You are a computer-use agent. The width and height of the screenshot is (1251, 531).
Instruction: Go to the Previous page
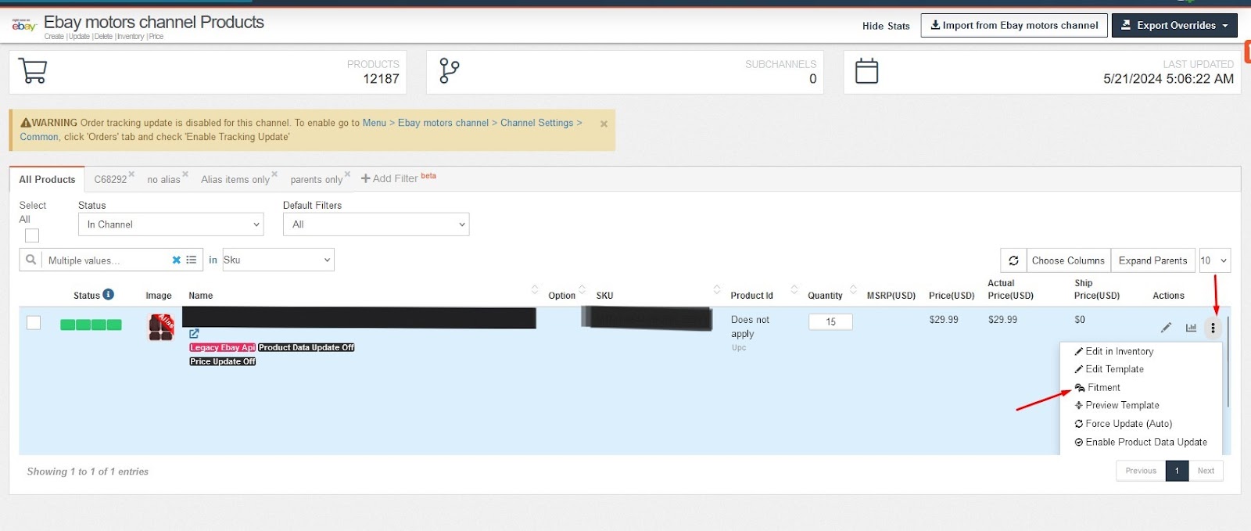1141,471
